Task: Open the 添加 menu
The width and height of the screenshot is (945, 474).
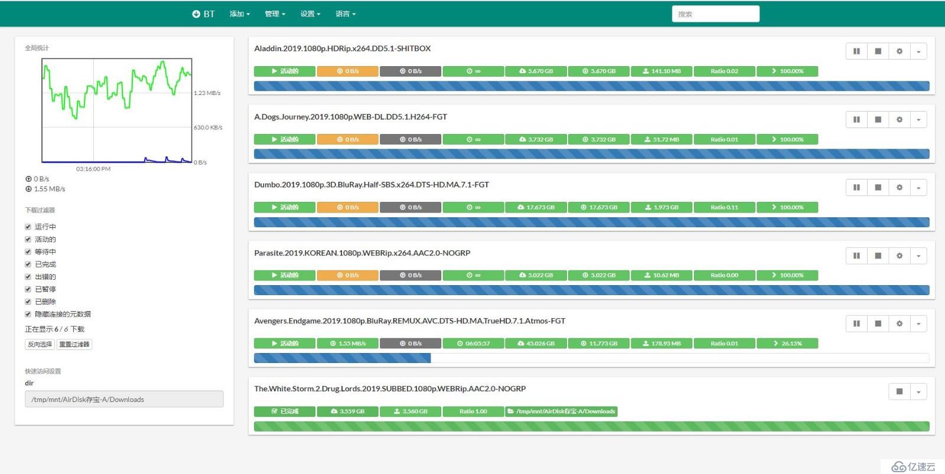Action: click(x=240, y=14)
